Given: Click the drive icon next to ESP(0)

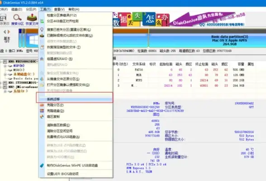Looking at the screenshot, I should (10, 66).
